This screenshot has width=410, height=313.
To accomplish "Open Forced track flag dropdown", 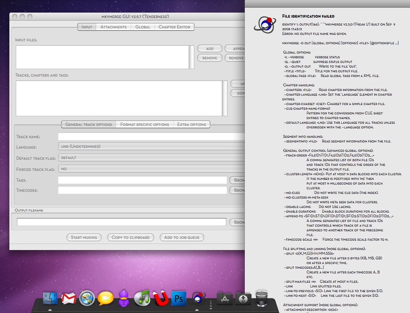I will (152, 169).
